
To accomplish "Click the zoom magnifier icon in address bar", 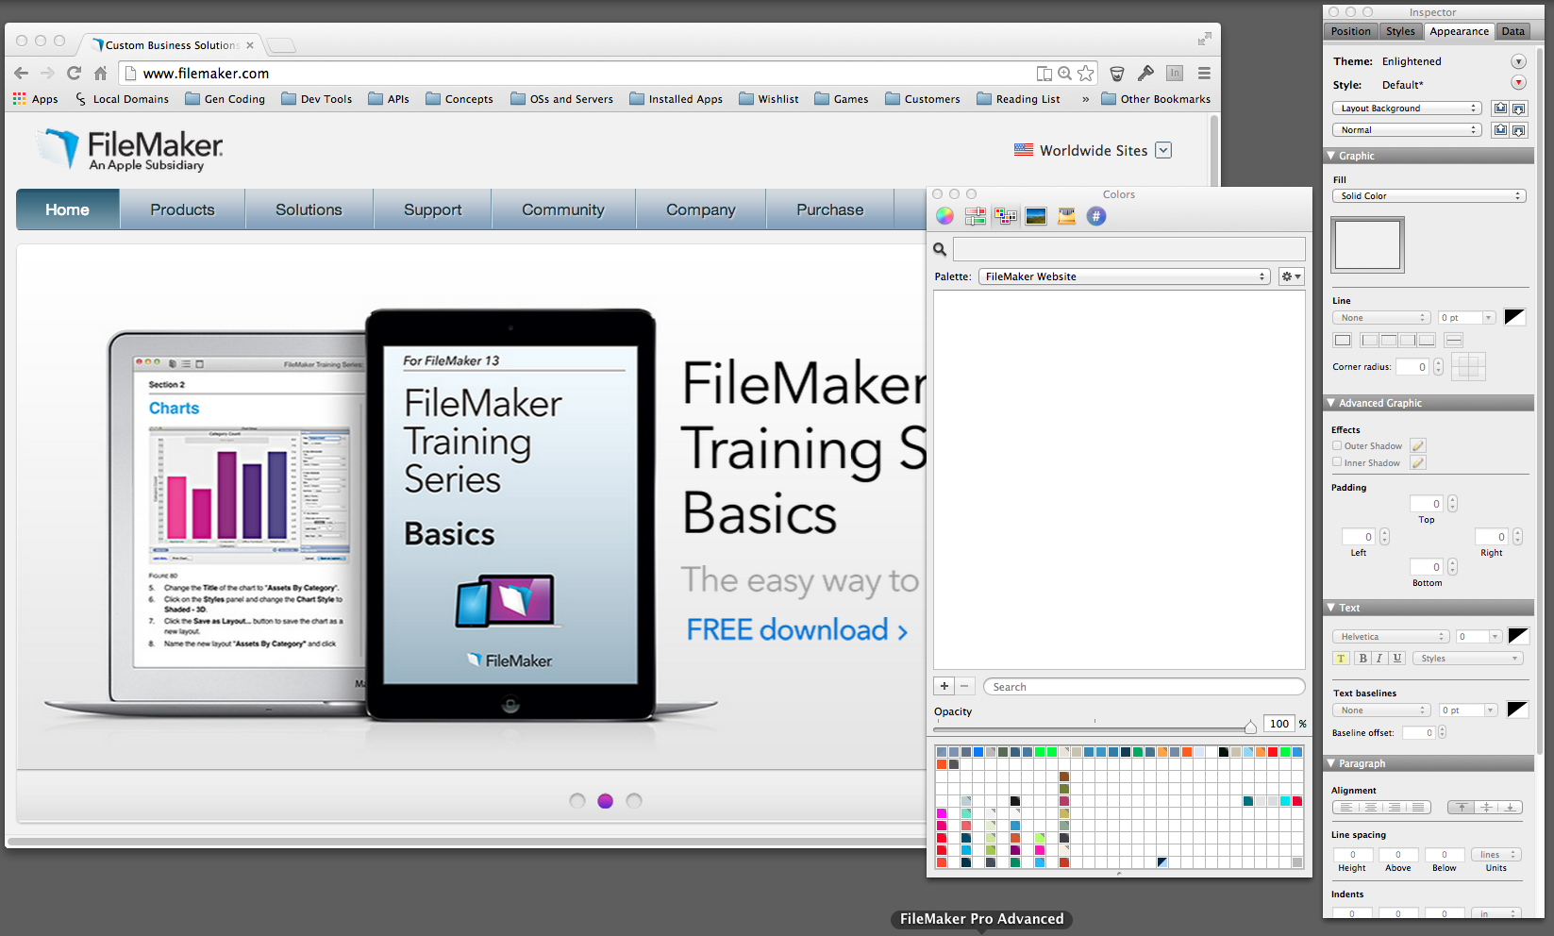I will tap(1064, 73).
